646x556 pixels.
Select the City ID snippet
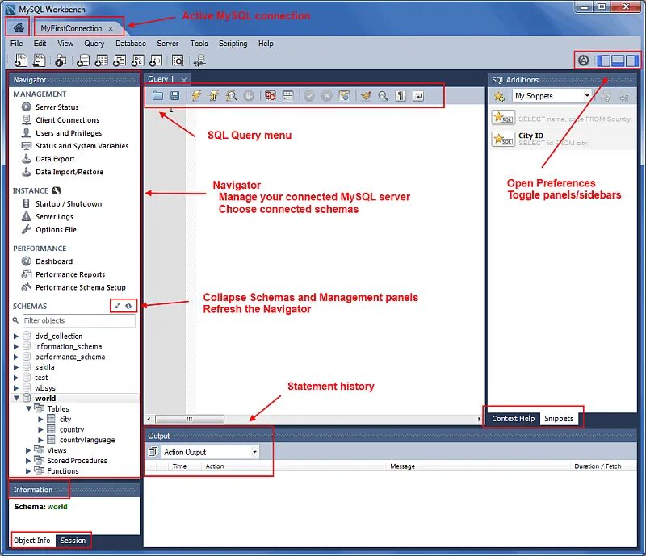coord(562,140)
